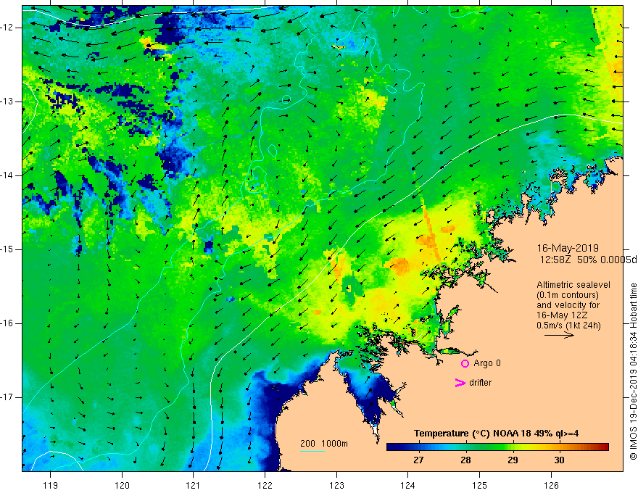Click the temperature color bar legend

click(497, 447)
